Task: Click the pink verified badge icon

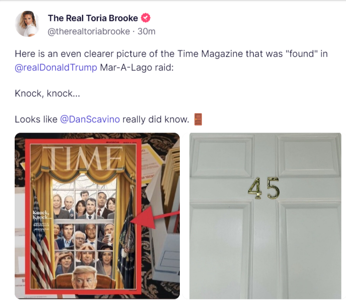Action: 146,18
